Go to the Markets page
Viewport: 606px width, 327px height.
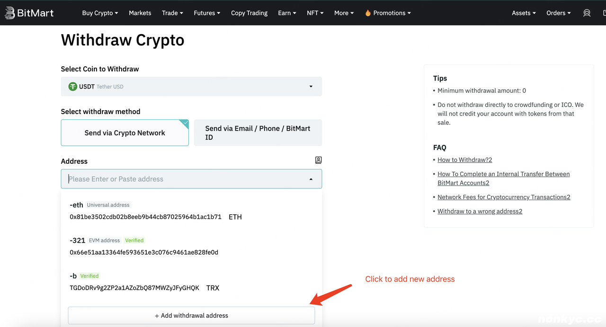tap(140, 13)
